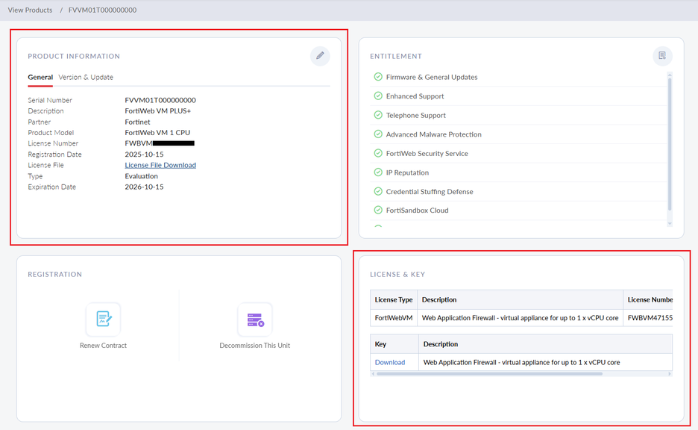Click the check icon beside IP Reputation
The image size is (698, 430).
point(378,172)
